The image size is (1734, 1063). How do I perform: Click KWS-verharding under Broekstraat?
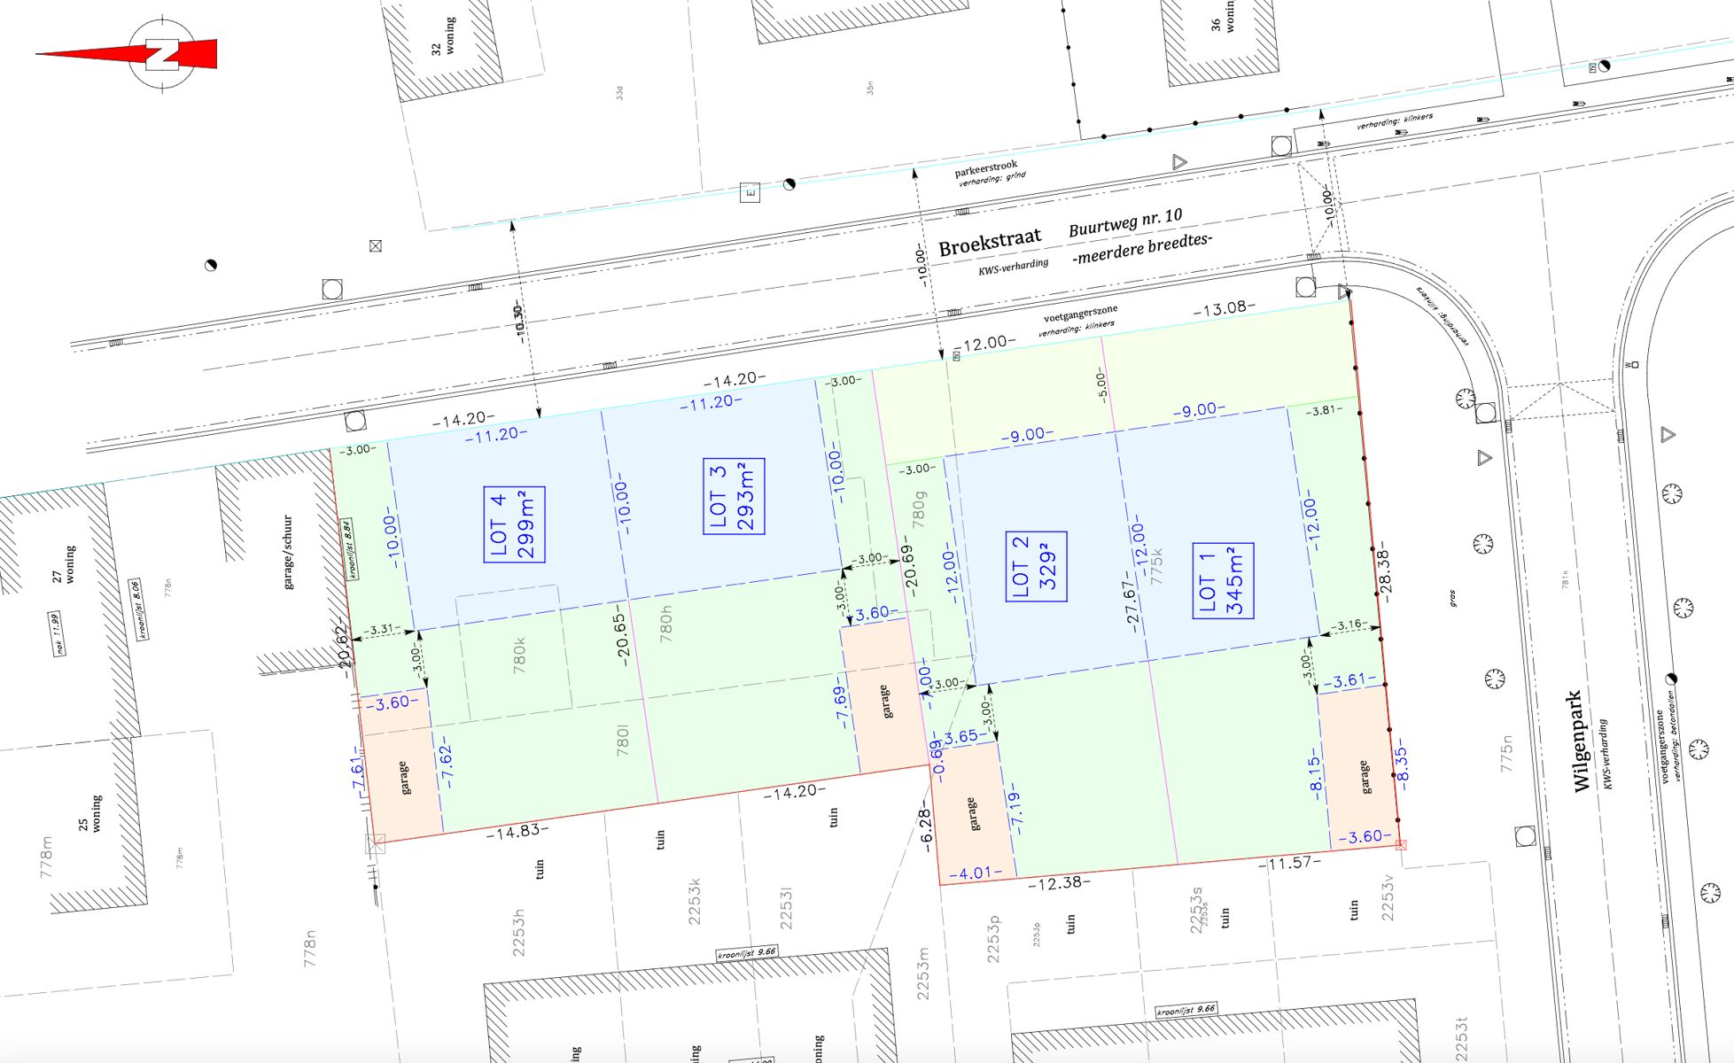coord(1013,267)
